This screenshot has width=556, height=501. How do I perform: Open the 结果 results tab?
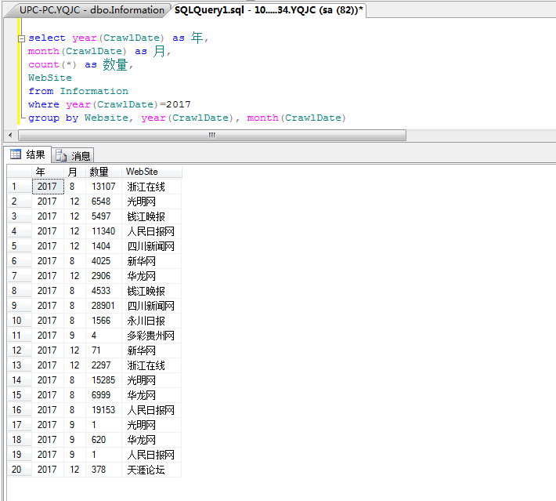pos(27,154)
